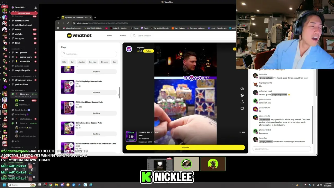Open Google Chrome from the taskbar

(x=51, y=185)
